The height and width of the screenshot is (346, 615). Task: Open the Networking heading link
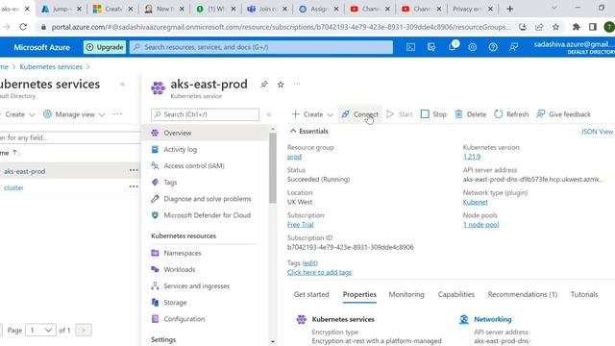pos(493,319)
